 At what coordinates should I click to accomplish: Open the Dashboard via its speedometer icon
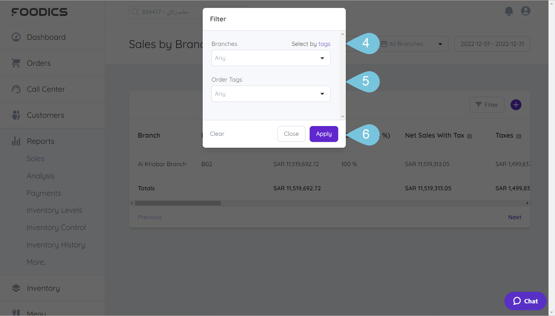16,37
